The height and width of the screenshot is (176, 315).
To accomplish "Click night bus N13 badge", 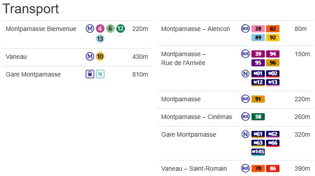I will 273,82.
